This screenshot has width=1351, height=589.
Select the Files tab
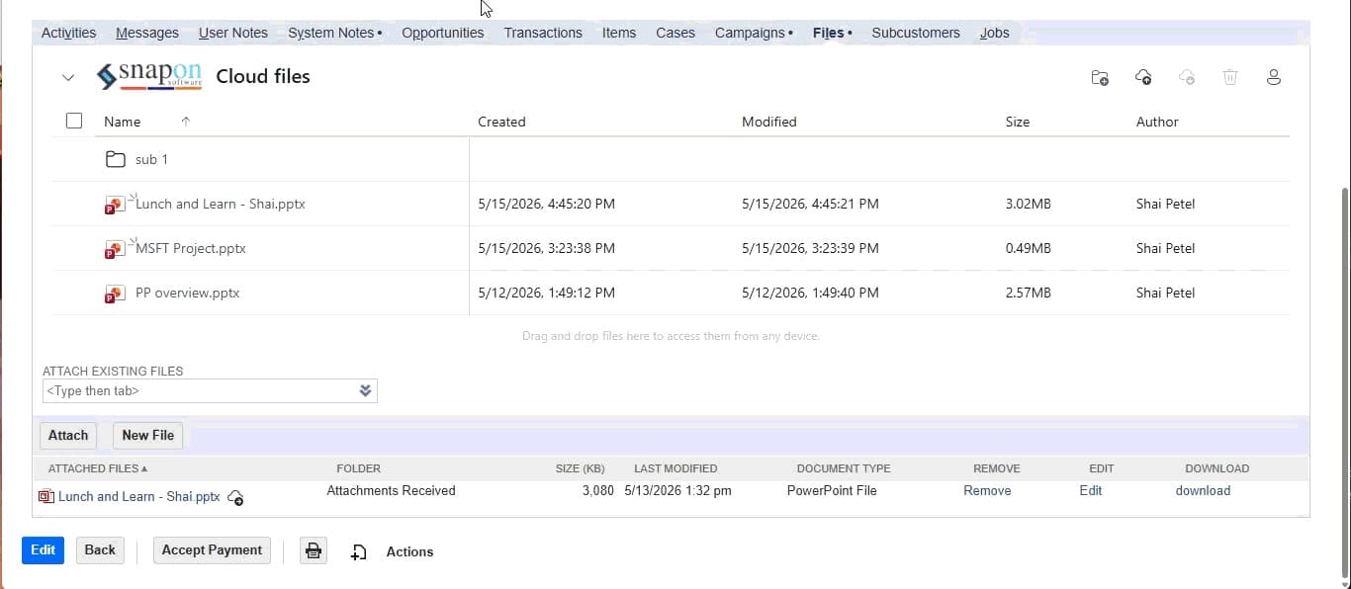pyautogui.click(x=832, y=33)
